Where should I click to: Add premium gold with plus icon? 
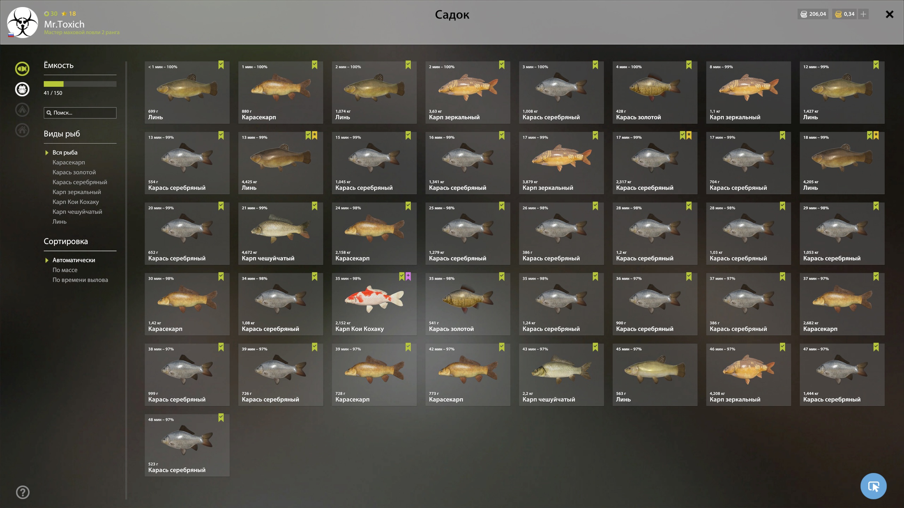pyautogui.click(x=863, y=14)
